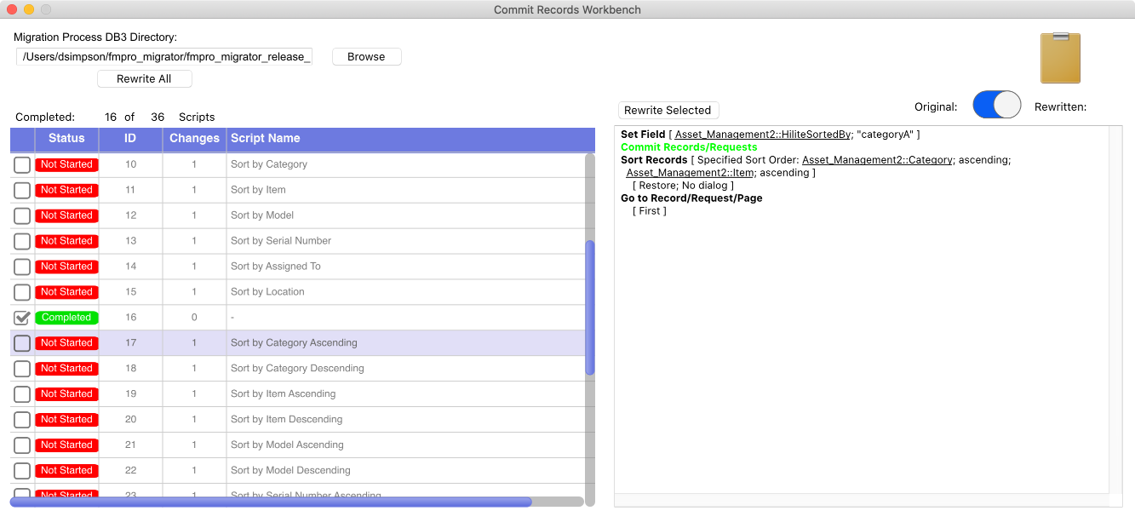
Task: Sort table by Status column header
Action: click(66, 139)
